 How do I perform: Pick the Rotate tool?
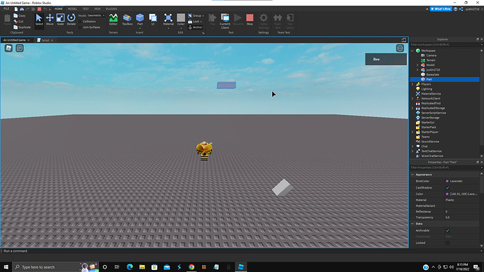coord(72,20)
